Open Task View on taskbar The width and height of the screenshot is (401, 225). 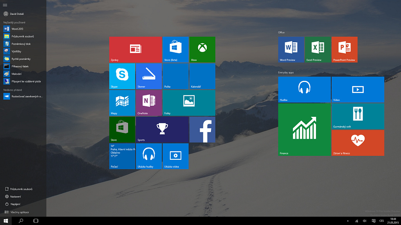36,221
